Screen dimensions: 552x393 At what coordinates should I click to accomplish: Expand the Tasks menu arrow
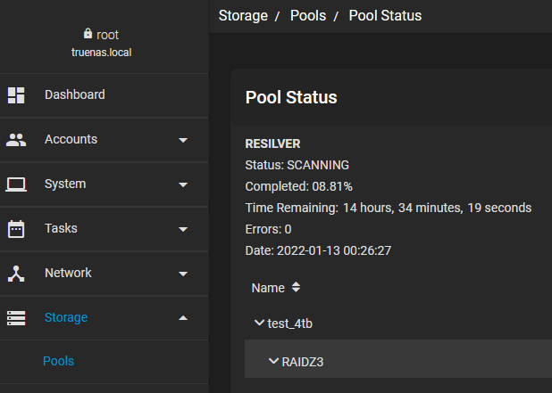[183, 229]
